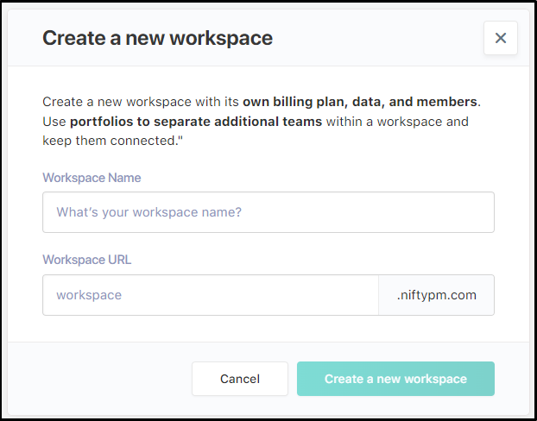Select the workspace placeholder in the URL field

click(89, 295)
